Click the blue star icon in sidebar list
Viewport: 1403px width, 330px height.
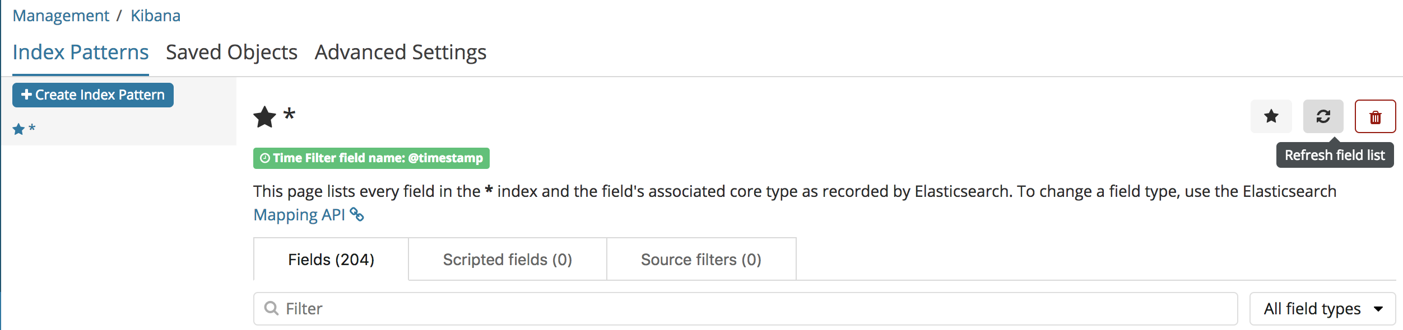click(18, 129)
